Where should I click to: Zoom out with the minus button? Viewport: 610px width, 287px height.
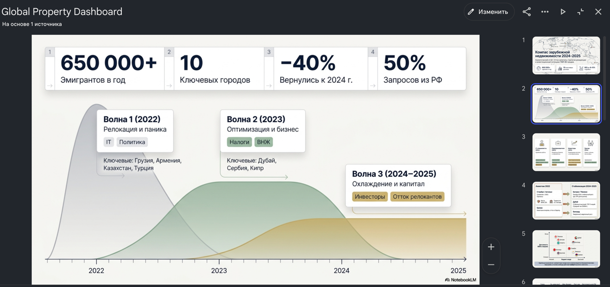pos(491,265)
